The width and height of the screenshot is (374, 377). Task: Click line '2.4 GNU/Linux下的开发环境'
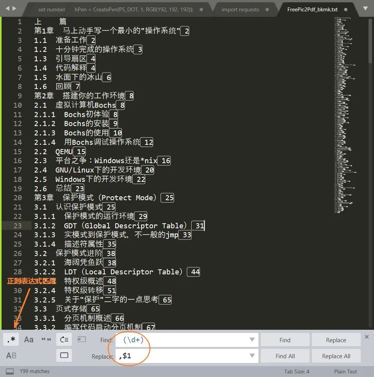point(94,170)
